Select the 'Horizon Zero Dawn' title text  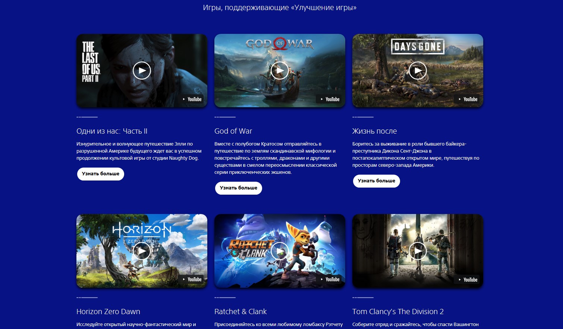(108, 312)
